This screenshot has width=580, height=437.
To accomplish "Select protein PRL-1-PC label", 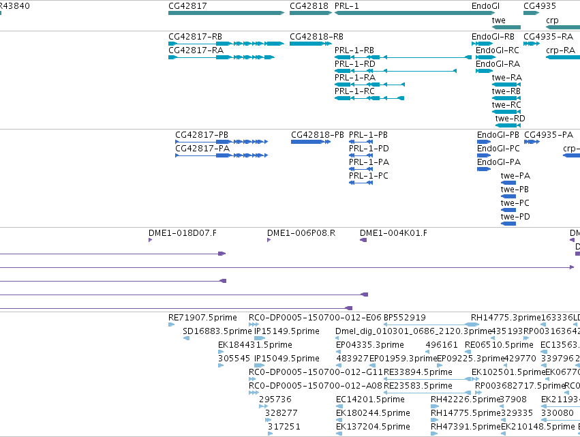I will click(x=369, y=176).
